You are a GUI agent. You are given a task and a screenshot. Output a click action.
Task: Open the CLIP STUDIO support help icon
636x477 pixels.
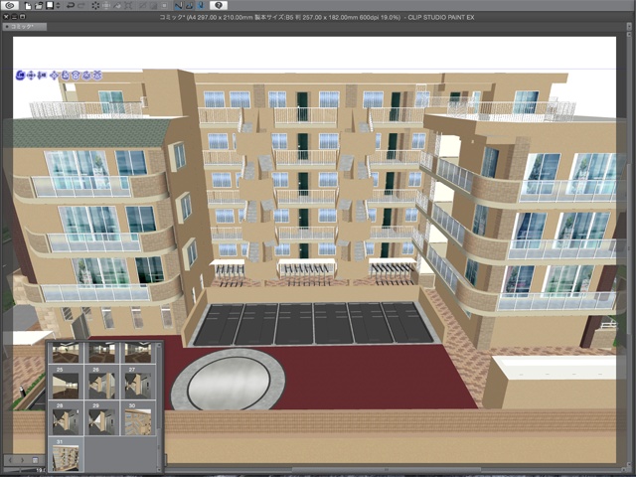coord(219,6)
